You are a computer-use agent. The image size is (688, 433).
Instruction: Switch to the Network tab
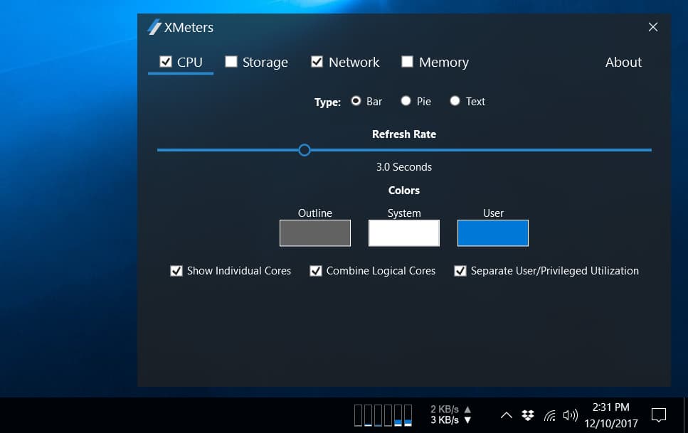coord(354,63)
